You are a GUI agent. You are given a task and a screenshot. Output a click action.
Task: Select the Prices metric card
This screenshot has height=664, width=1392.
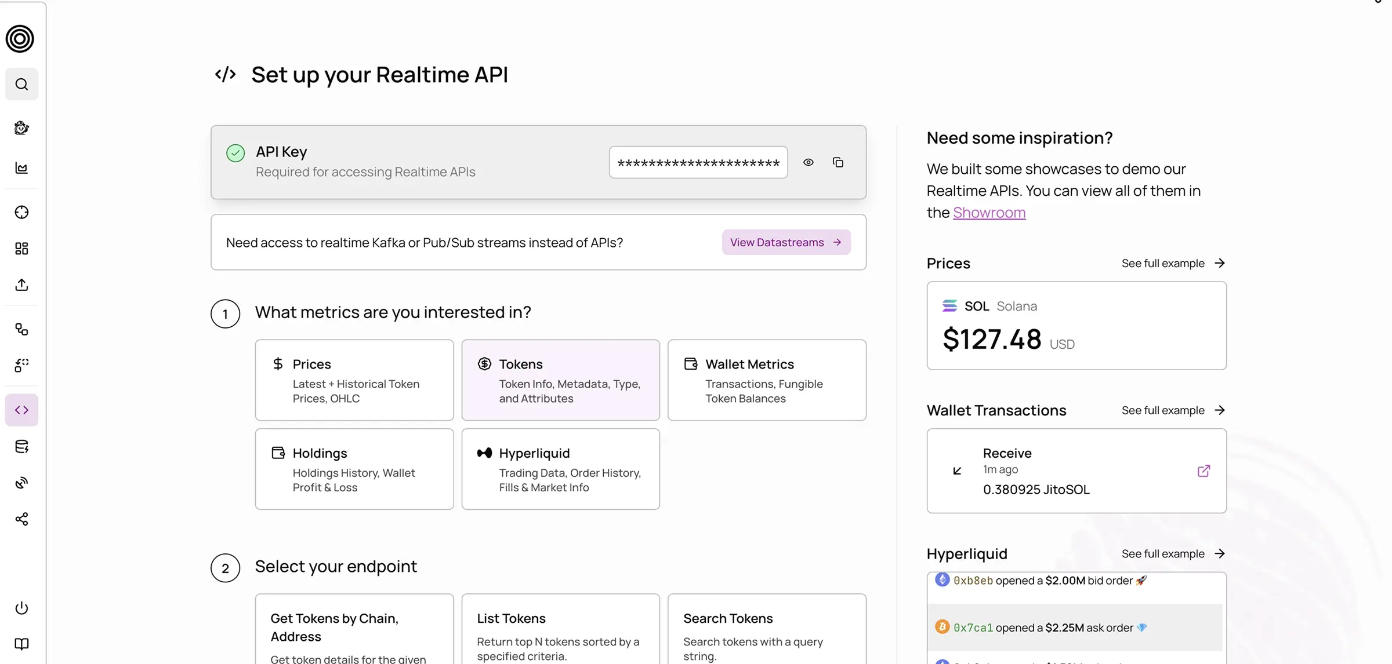pyautogui.click(x=354, y=380)
